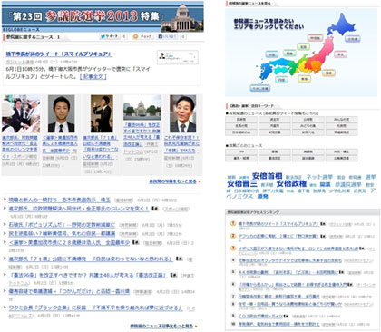
Task: Select 甲信越 region label on map
Action: coord(315,38)
